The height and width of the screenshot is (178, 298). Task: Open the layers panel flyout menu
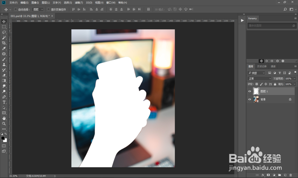[x=295, y=66]
